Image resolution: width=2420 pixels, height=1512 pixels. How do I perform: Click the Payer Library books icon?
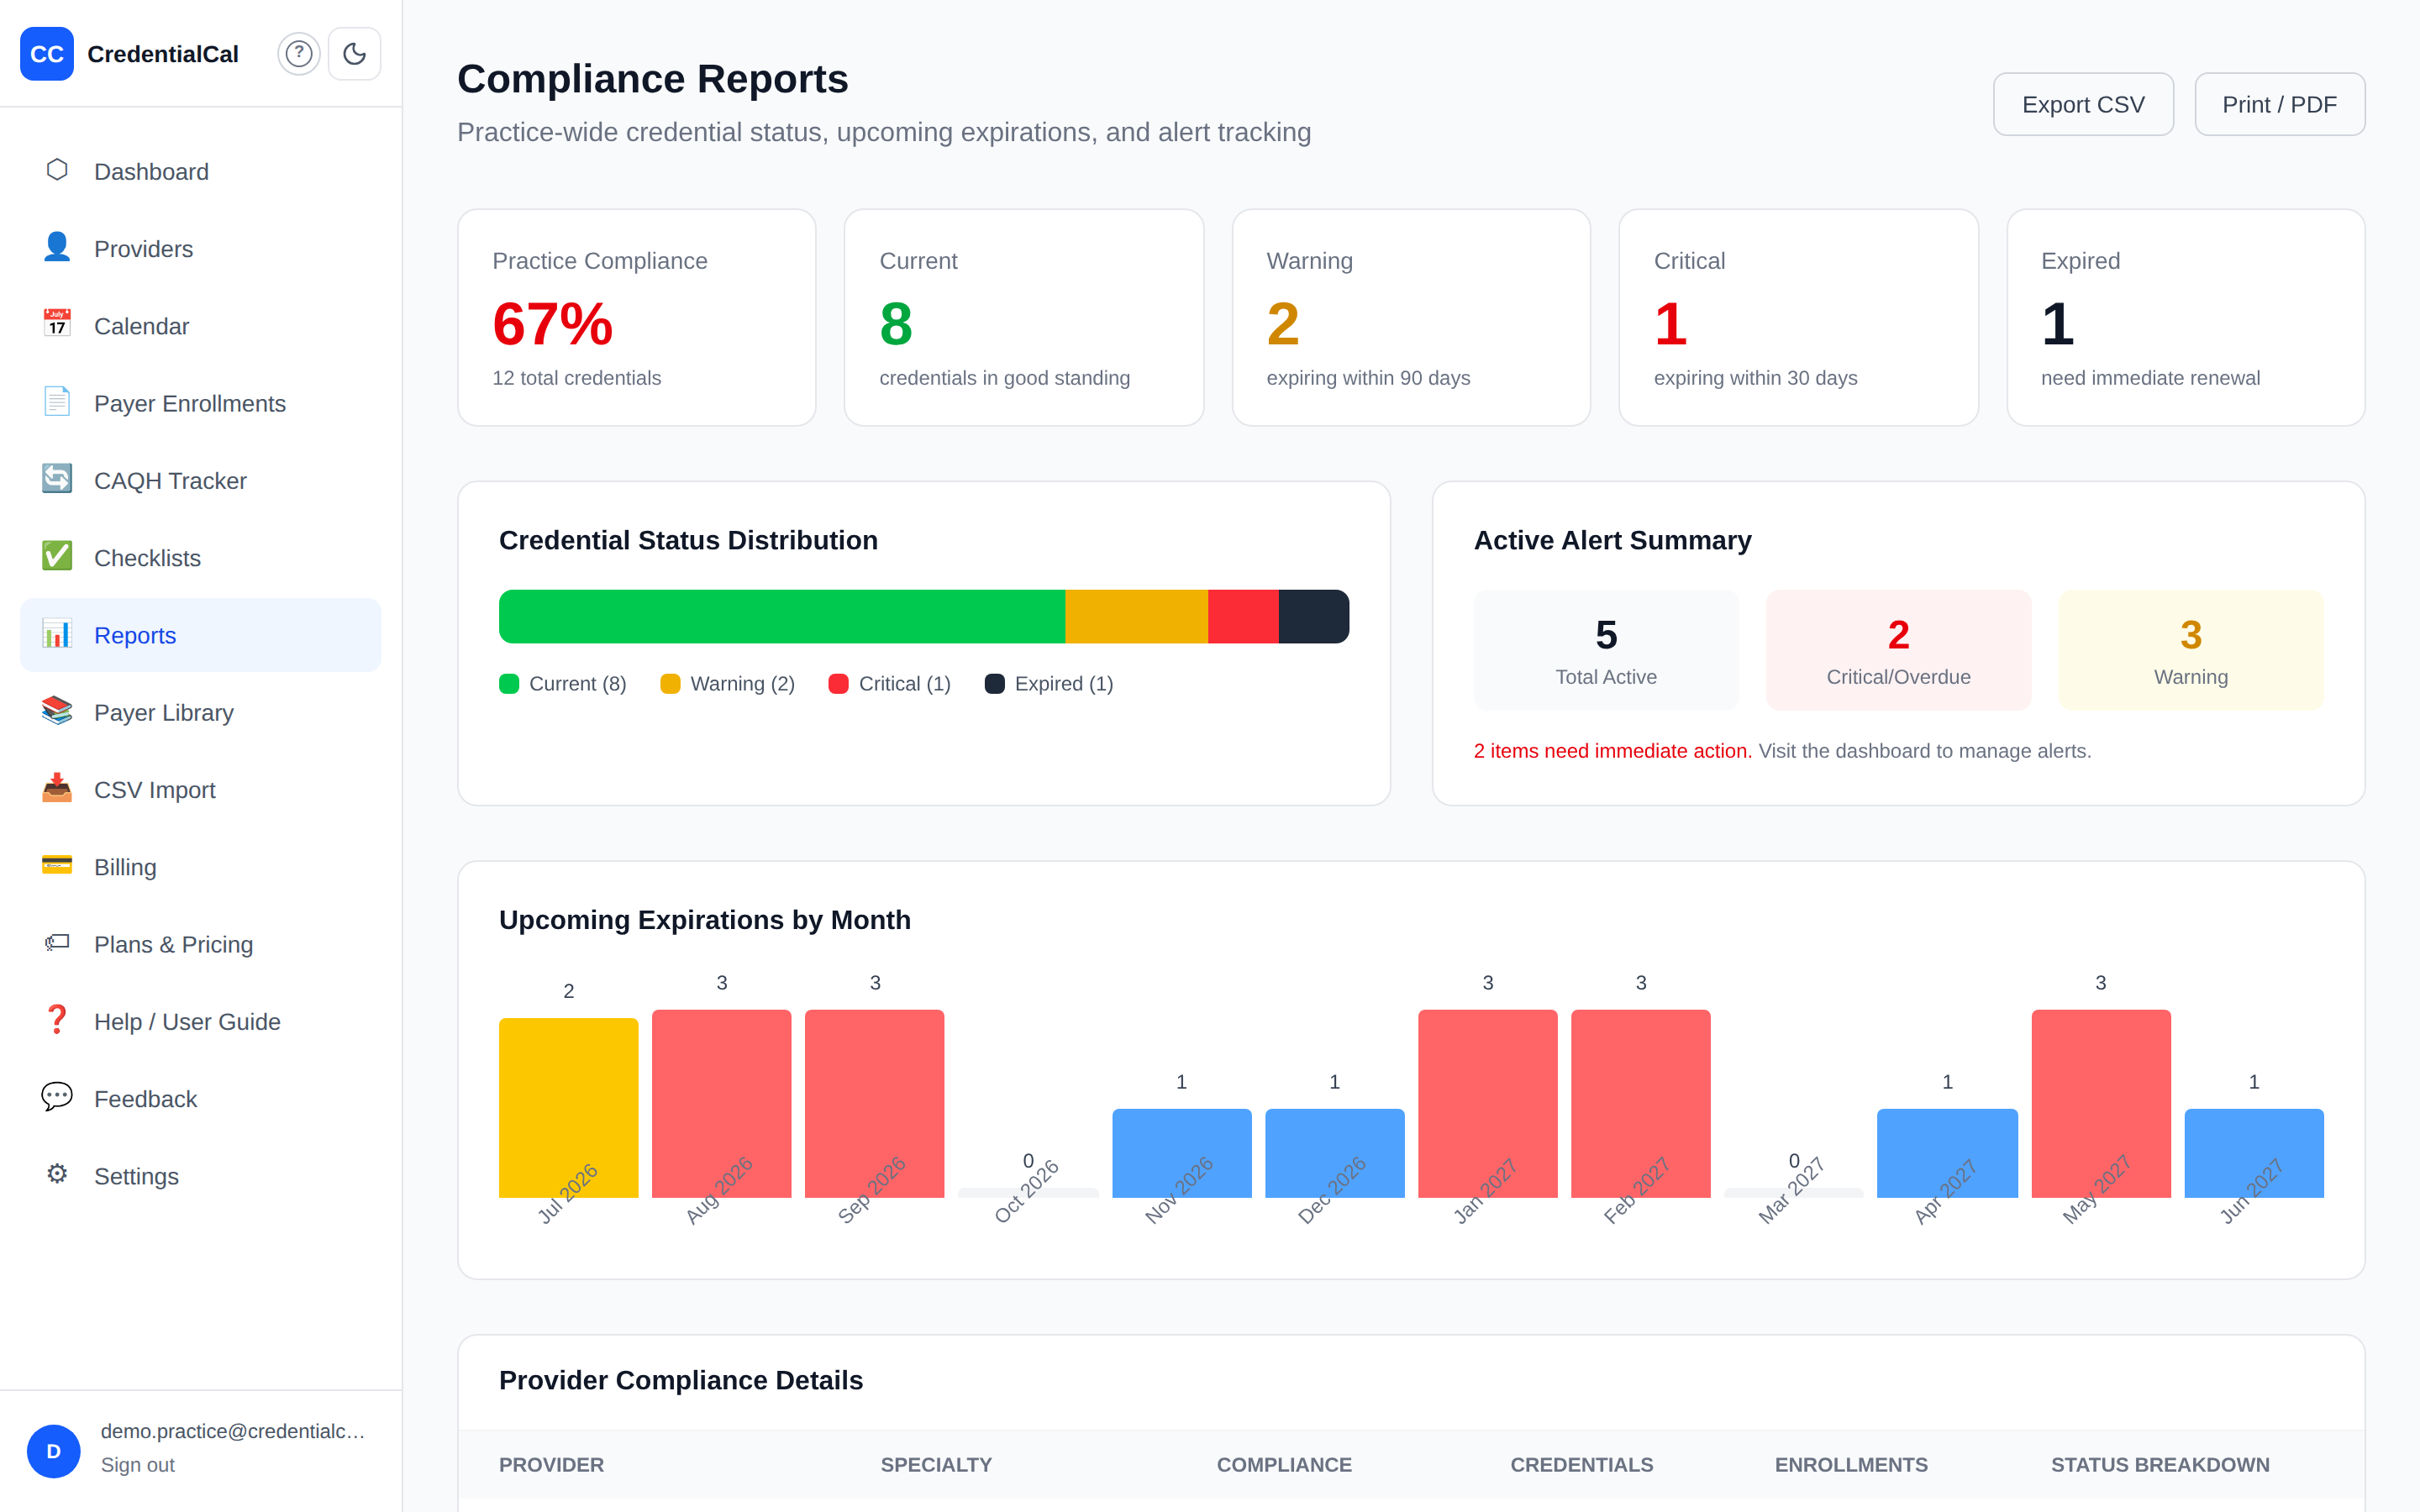(57, 711)
